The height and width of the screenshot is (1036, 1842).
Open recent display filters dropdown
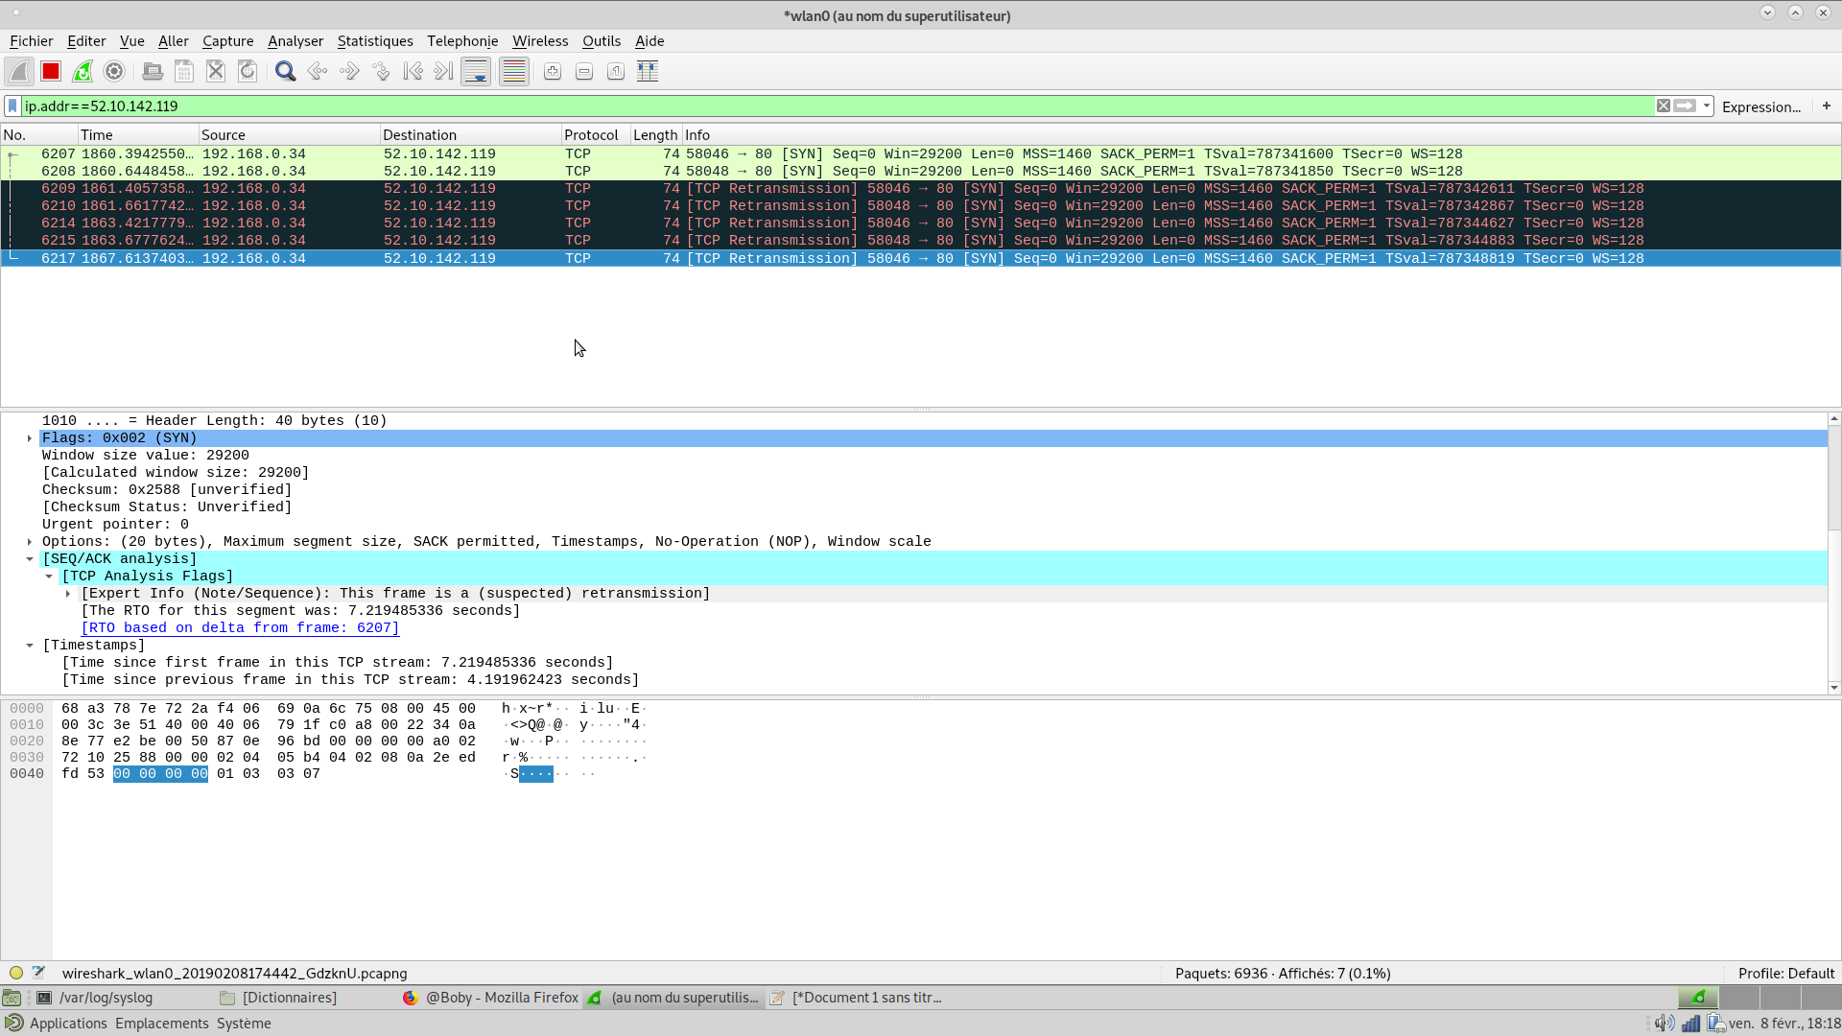point(1707,106)
